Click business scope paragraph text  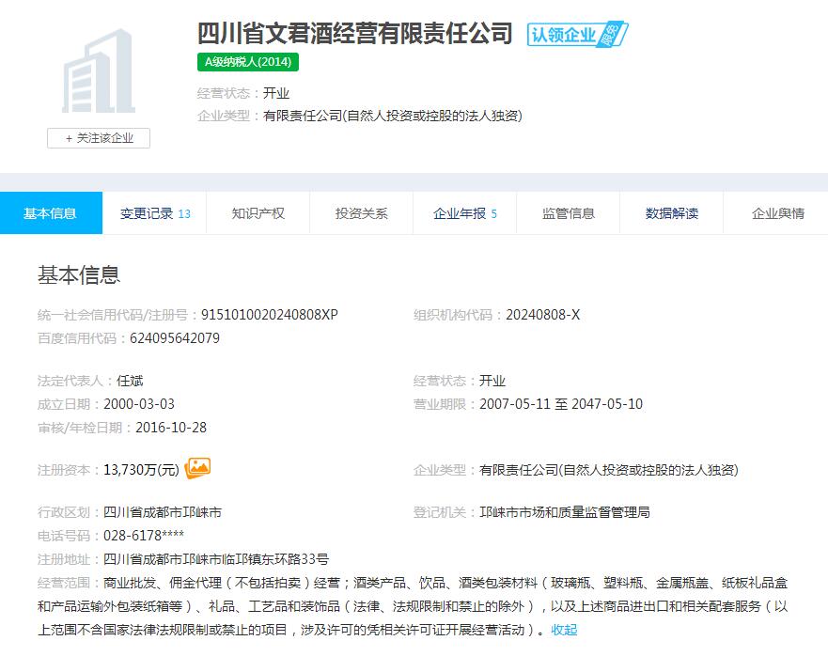pyautogui.click(x=413, y=606)
